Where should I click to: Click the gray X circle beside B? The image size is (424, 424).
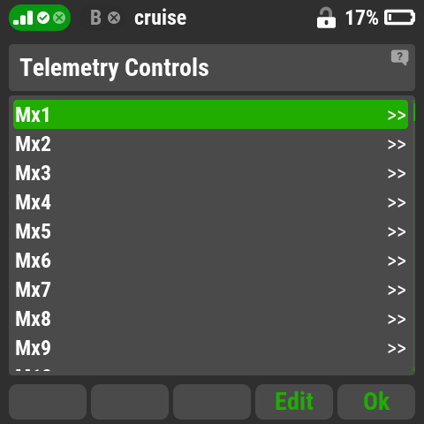114,18
